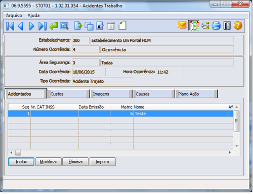Image resolution: width=253 pixels, height=194 pixels.
Task: Click the Área Segurança field
Action: tap(86, 62)
